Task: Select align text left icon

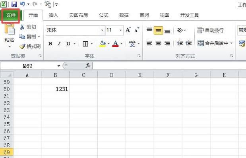Action: (x=149, y=43)
